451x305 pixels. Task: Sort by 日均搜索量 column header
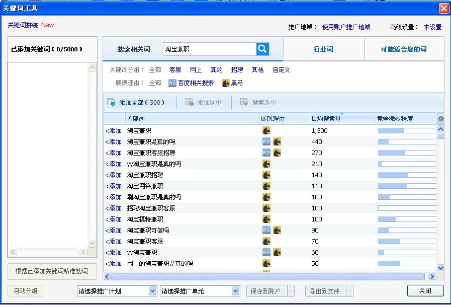point(326,119)
